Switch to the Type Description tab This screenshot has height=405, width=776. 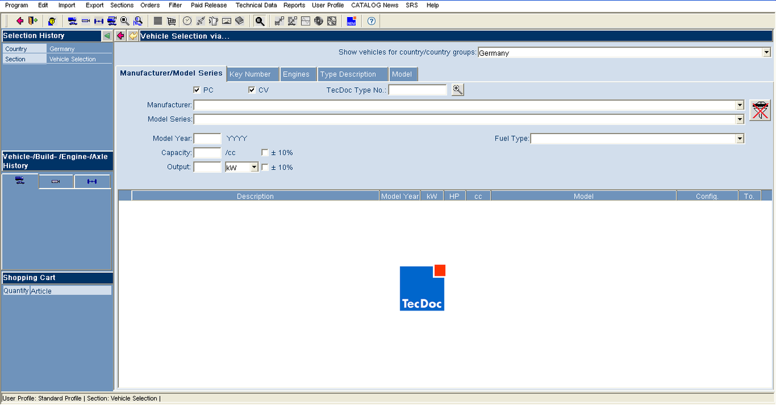click(353, 74)
